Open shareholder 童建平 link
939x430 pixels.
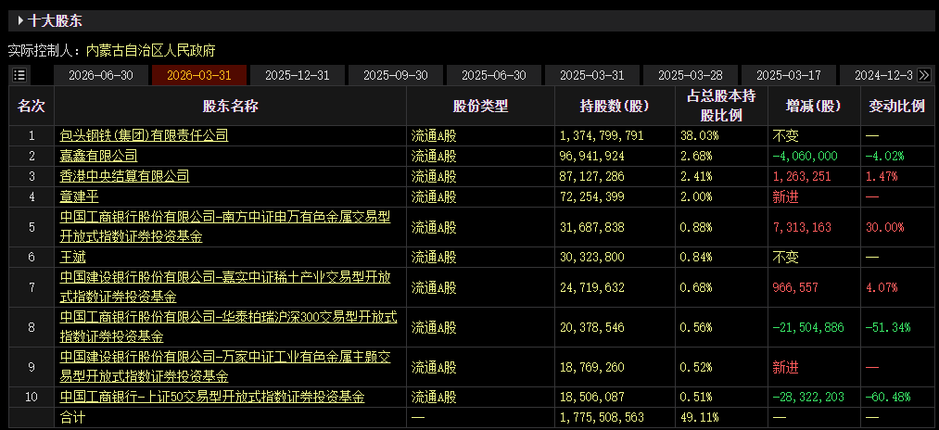click(79, 196)
